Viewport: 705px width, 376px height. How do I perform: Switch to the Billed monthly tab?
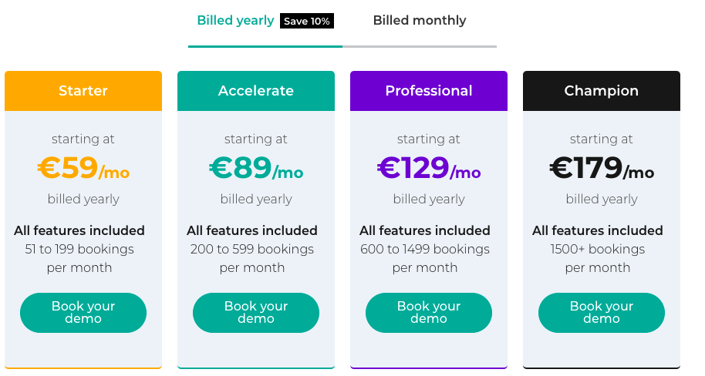420,21
